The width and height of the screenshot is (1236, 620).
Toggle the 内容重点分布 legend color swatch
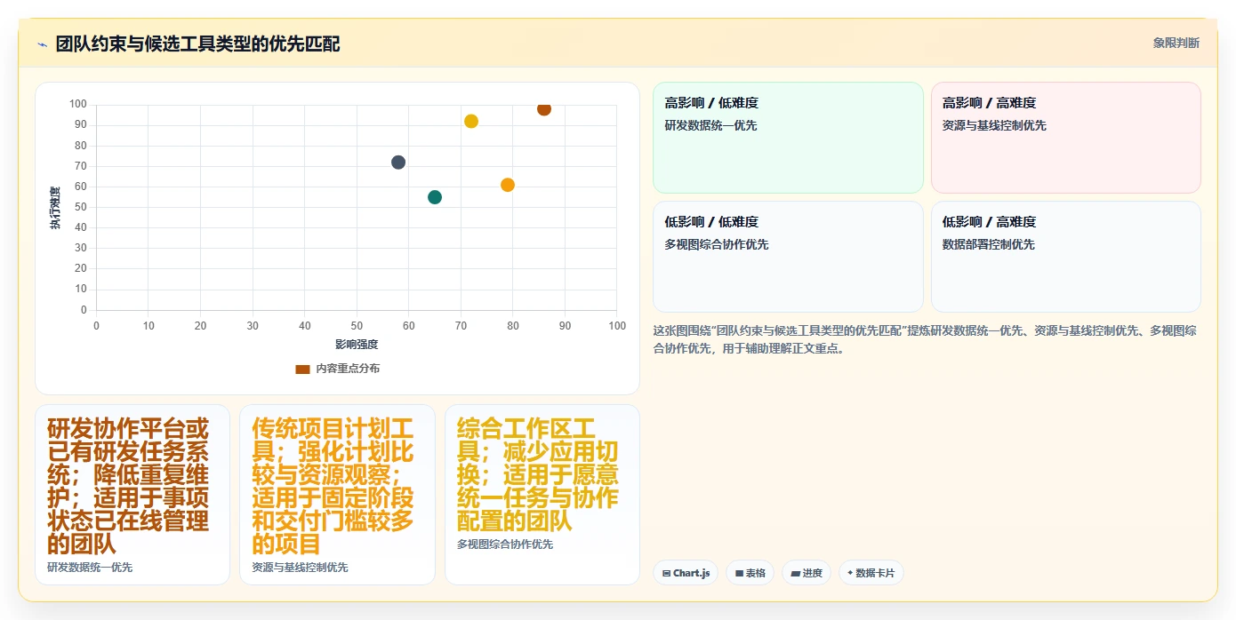click(302, 369)
